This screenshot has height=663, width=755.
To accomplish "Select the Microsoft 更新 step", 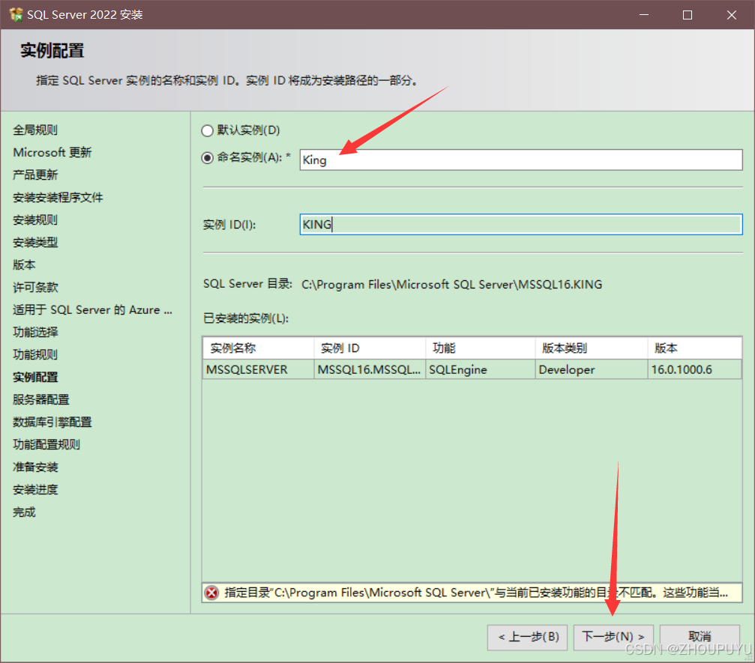I will [x=52, y=153].
